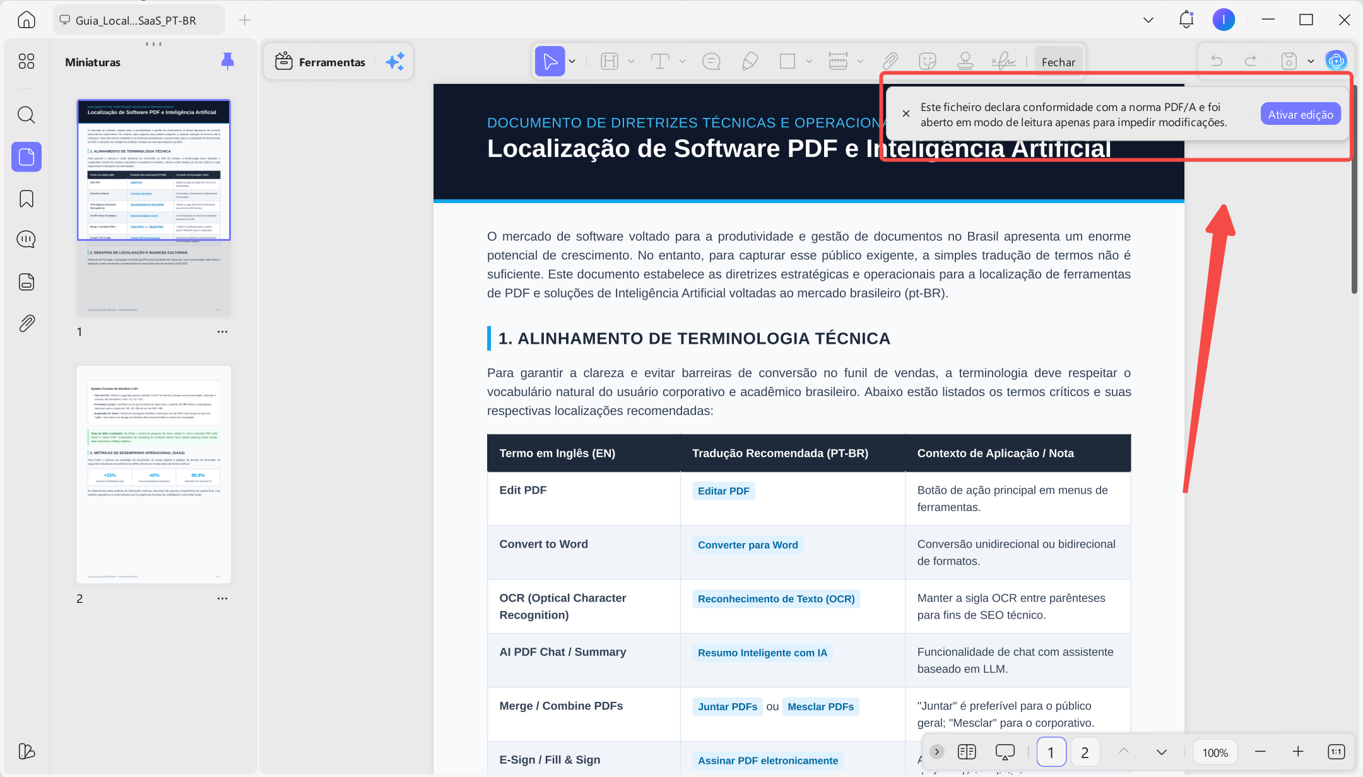This screenshot has width=1363, height=777.
Task: Expand the save options dropdown arrow
Action: [x=1311, y=61]
